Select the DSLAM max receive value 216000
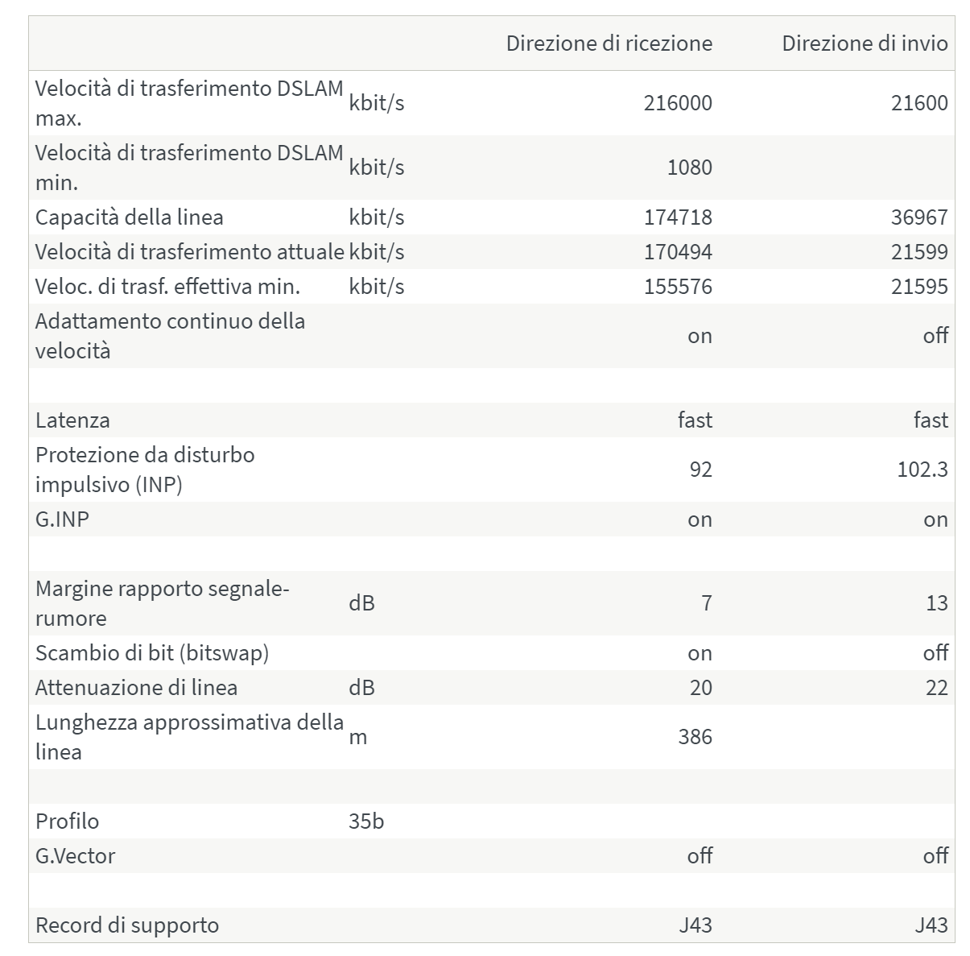The height and width of the screenshot is (956, 970). pos(678,103)
